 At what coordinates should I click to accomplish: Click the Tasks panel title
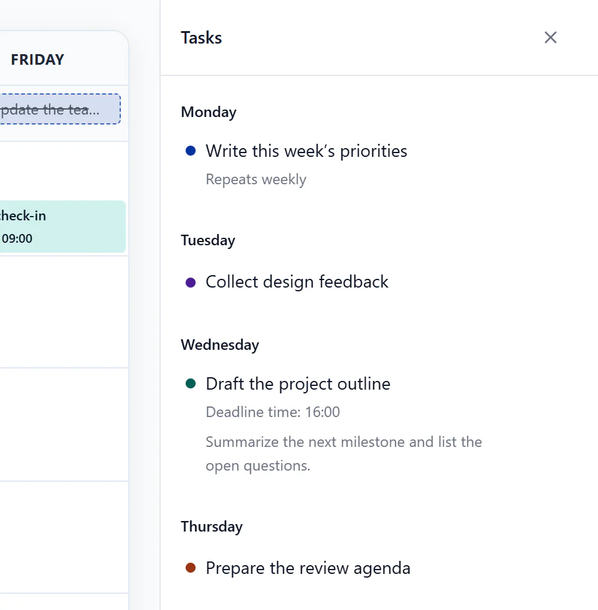coord(201,38)
